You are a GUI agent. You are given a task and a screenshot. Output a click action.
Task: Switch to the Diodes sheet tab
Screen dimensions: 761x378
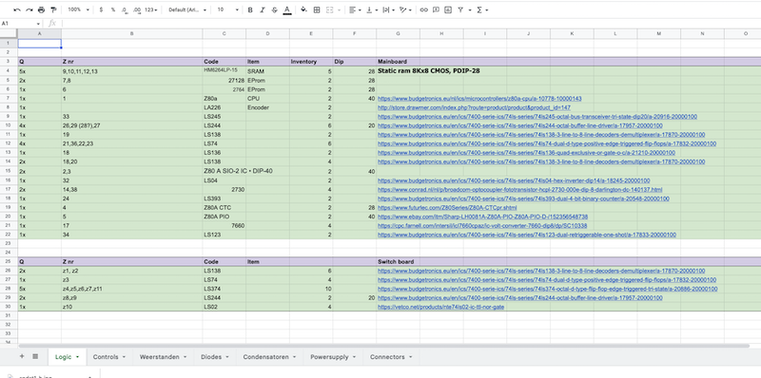(215, 357)
